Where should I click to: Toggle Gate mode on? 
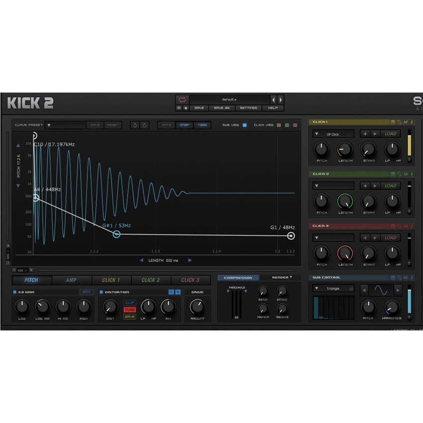(168, 125)
